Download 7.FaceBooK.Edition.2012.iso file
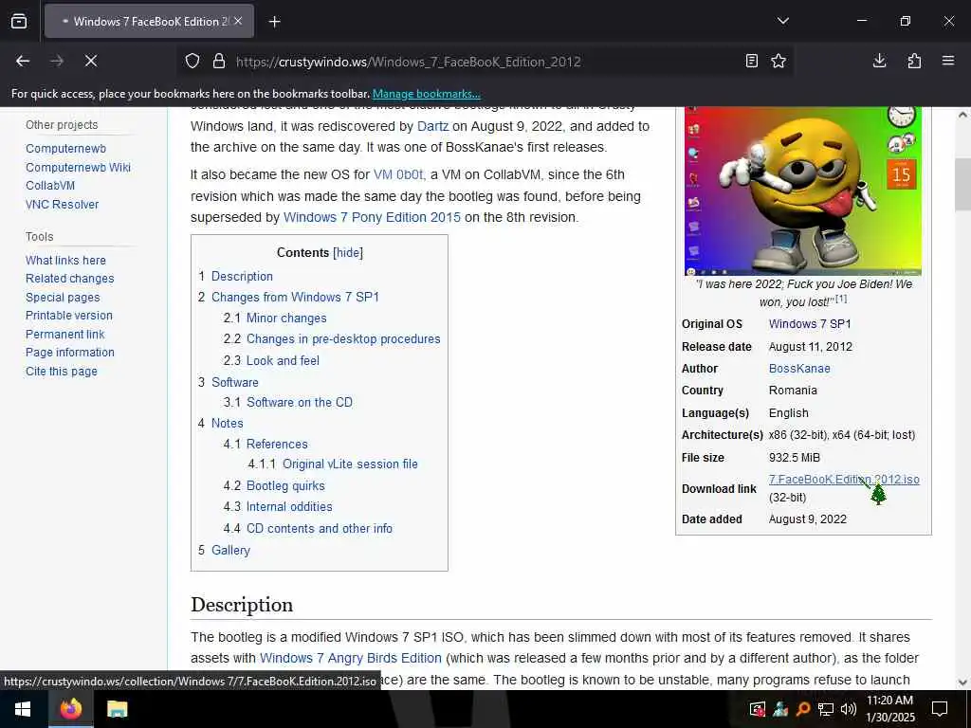 [844, 479]
